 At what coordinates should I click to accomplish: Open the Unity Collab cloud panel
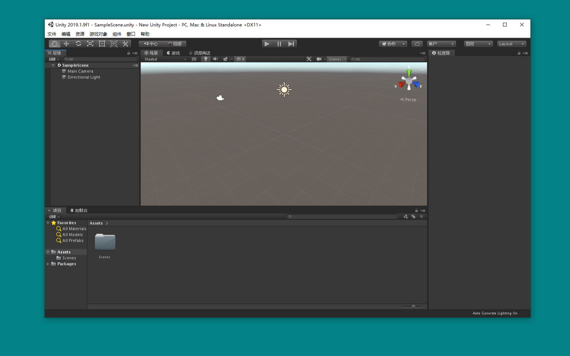click(x=417, y=44)
